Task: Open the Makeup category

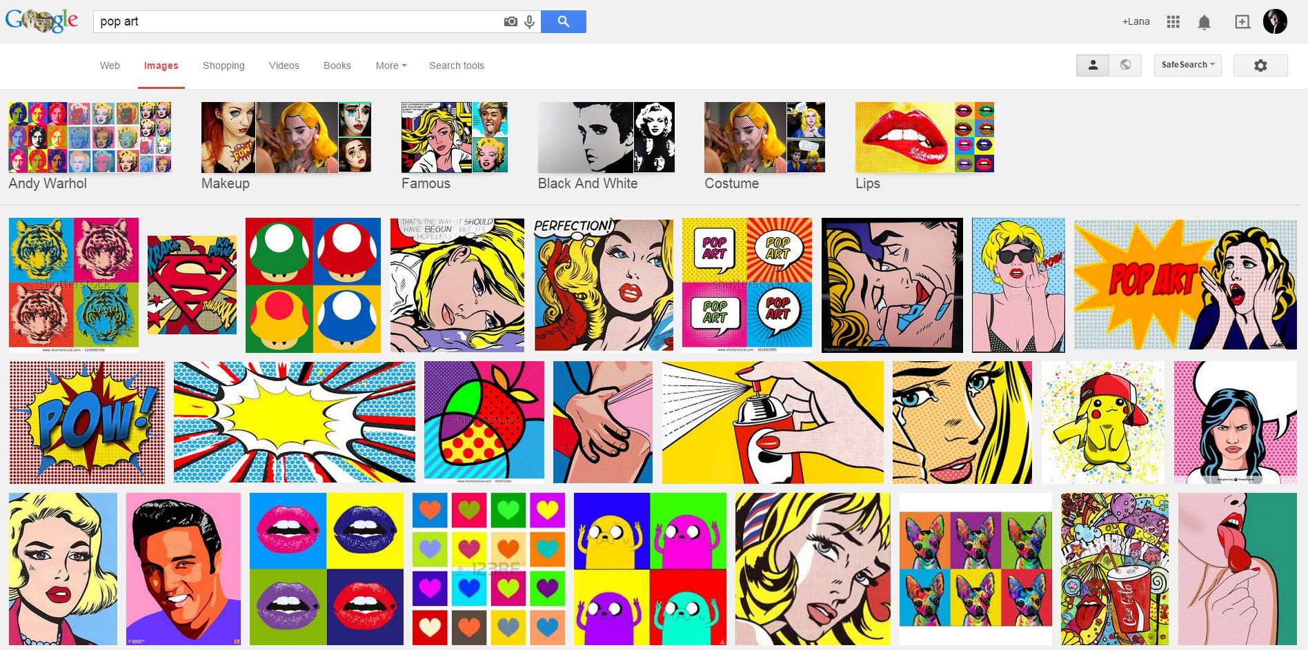Action: click(x=286, y=147)
